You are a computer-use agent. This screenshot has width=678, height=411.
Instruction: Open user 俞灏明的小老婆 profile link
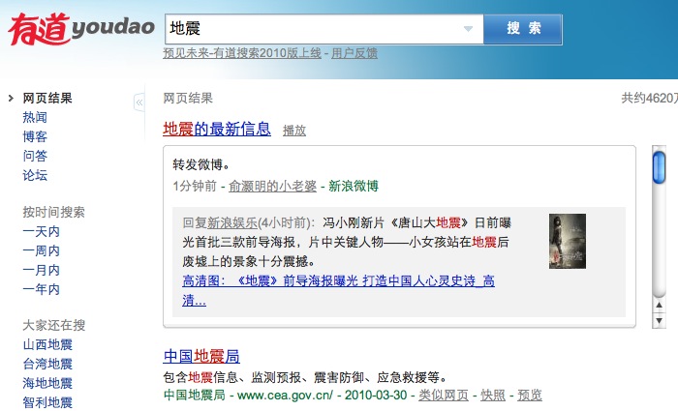coord(272,186)
